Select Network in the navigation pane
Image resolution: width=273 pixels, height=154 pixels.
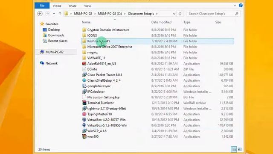pos(51,63)
